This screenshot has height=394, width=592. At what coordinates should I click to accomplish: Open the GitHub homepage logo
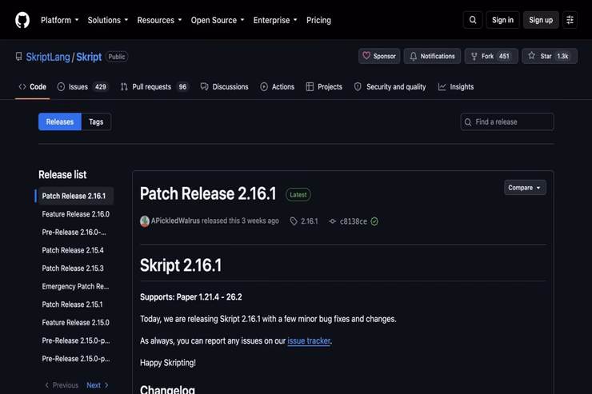point(22,20)
